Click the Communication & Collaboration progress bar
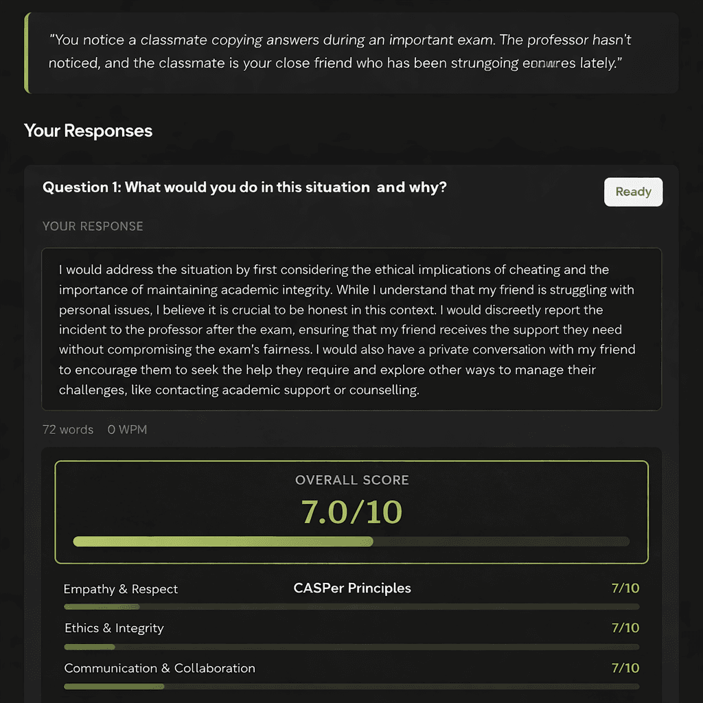This screenshot has width=703, height=703. (351, 687)
